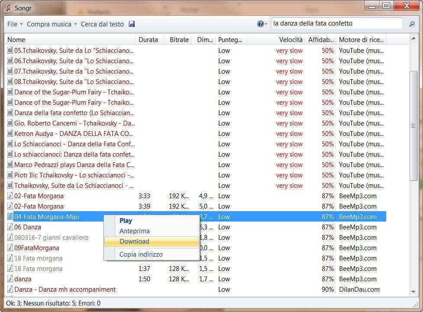Sort by the Motore di ricerca column header
The image size is (423, 312).
point(361,40)
